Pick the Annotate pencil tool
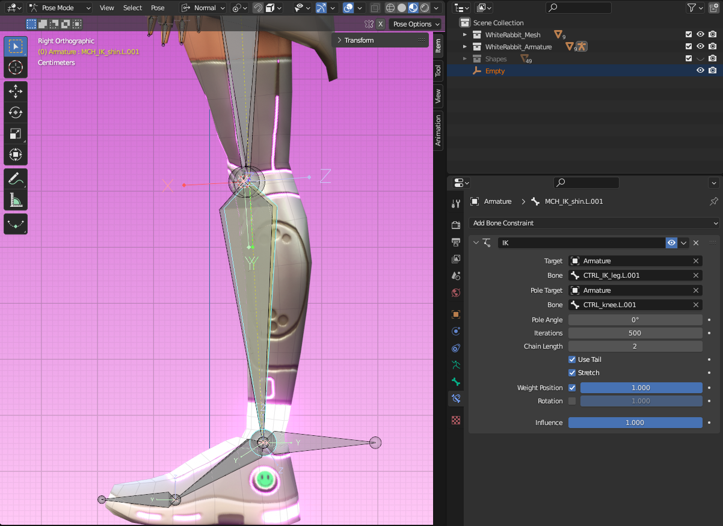 click(16, 179)
